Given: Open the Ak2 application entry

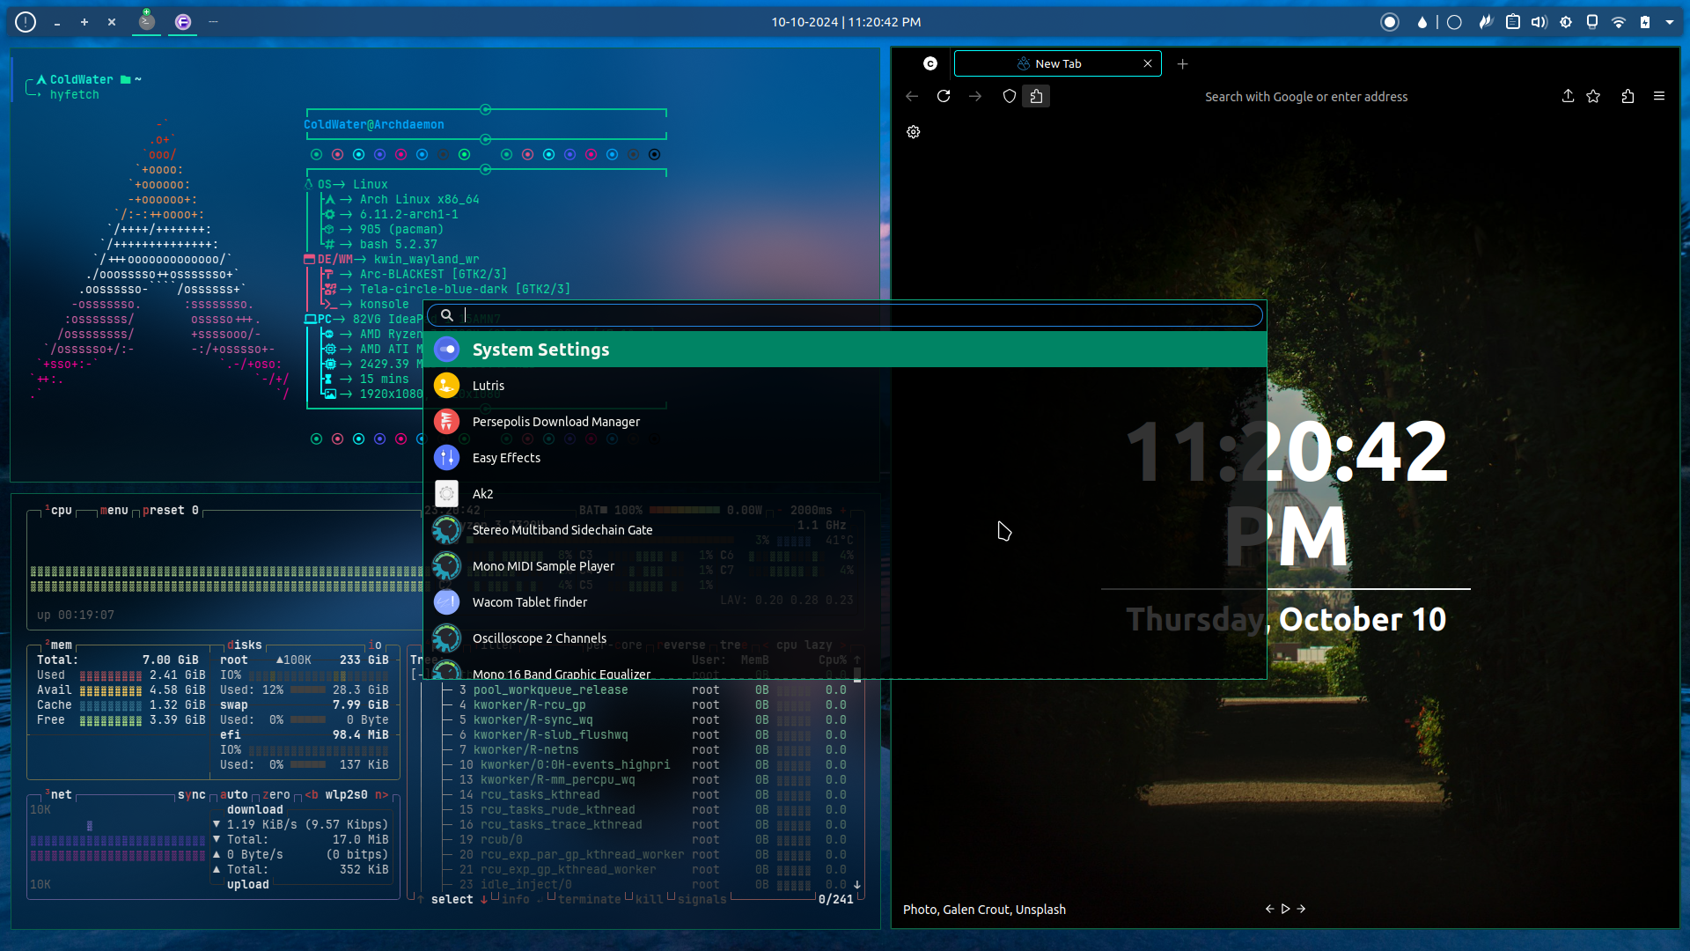Looking at the screenshot, I should (845, 494).
